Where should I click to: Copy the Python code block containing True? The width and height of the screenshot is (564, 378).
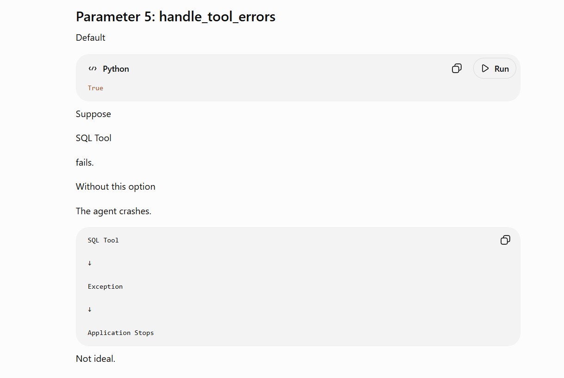point(457,68)
